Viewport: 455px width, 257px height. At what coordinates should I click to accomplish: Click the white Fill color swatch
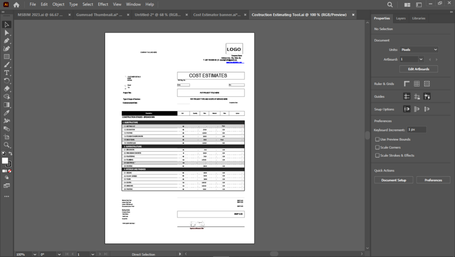coord(5,161)
